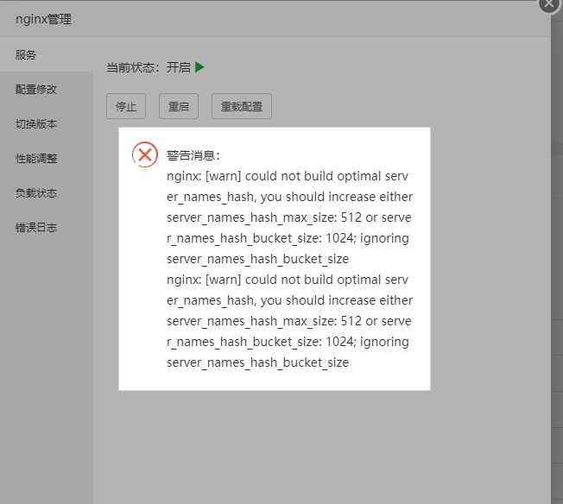563x504 pixels.
Task: Click the 重载配置 button
Action: point(242,106)
